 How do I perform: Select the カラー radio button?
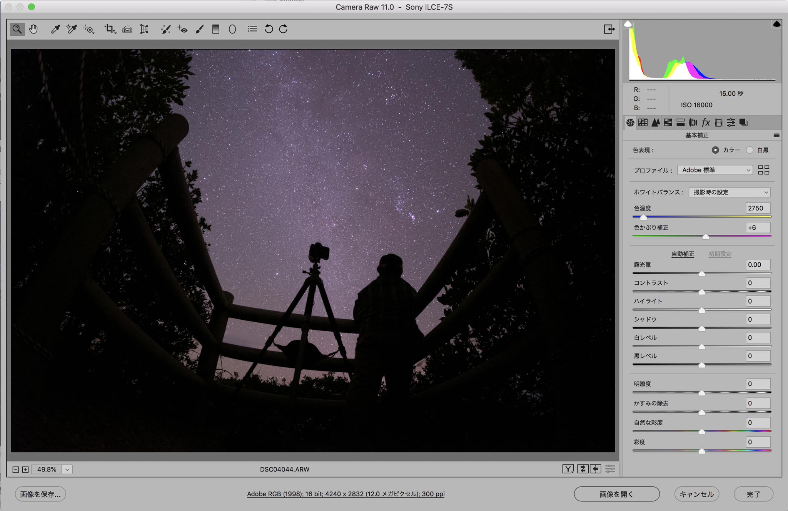[715, 150]
